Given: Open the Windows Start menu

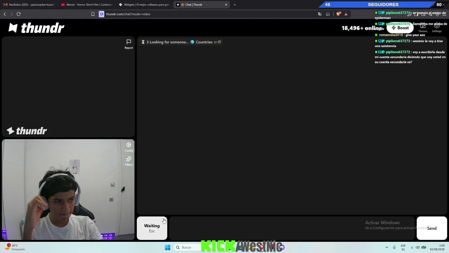Looking at the screenshot, I should click(168, 247).
